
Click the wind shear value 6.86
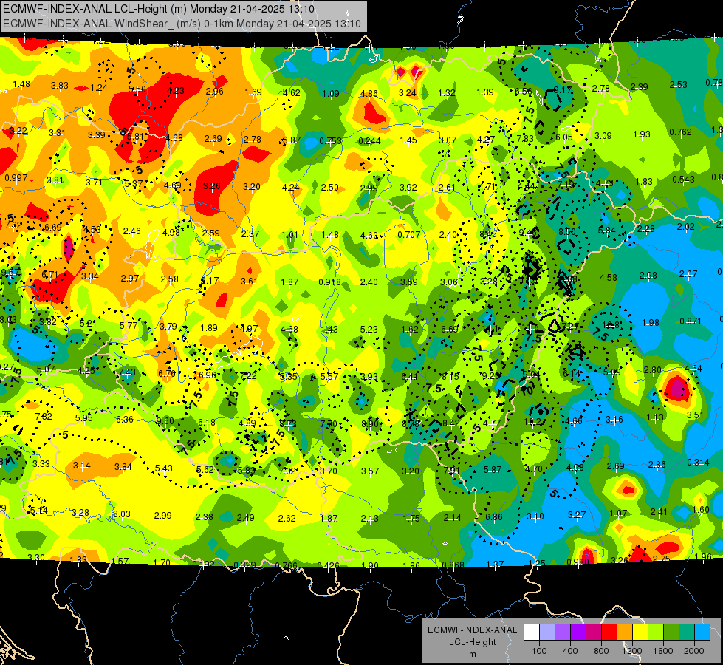[493, 517]
